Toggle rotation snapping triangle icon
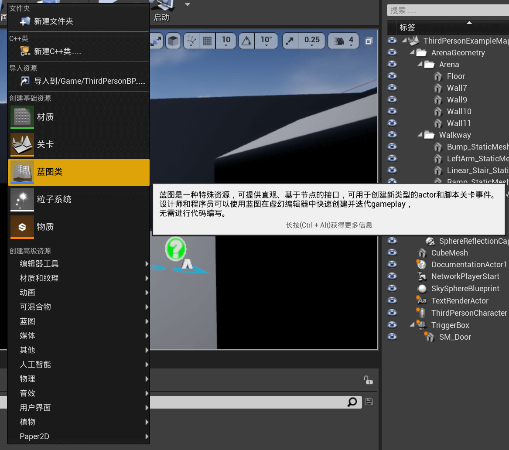This screenshot has height=450, width=509. (246, 41)
